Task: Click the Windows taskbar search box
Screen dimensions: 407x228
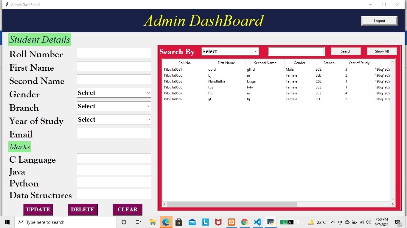Action: coord(66,222)
